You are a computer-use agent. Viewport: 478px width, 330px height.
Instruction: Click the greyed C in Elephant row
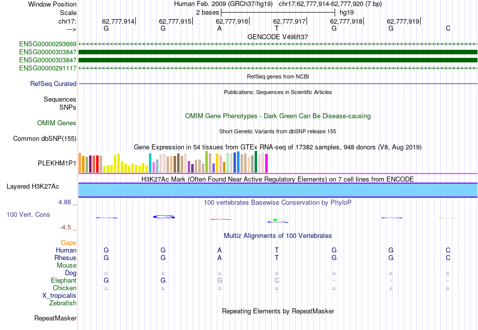click(x=277, y=281)
